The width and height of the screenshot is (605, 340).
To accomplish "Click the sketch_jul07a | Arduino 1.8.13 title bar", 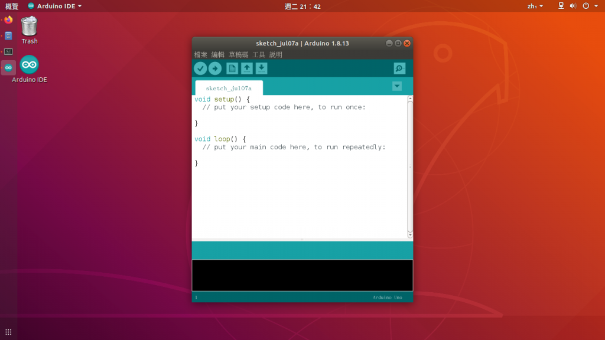I will [302, 43].
